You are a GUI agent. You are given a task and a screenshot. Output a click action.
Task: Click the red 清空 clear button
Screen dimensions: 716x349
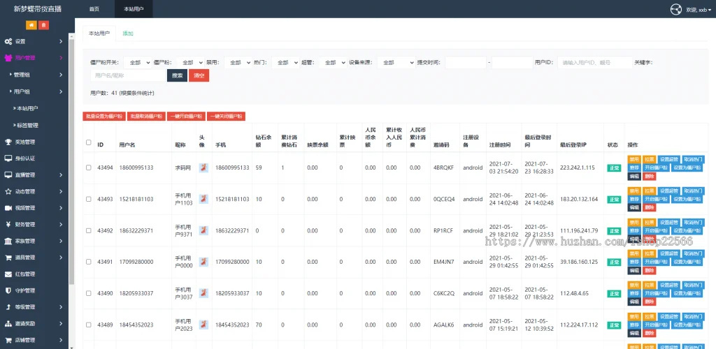click(199, 75)
